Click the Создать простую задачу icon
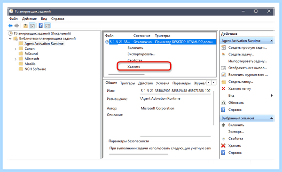Screen dimensions: 282x172 pos(223,47)
